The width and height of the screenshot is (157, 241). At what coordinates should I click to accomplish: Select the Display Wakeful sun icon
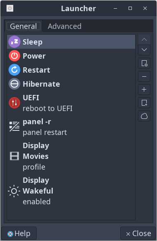14,191
